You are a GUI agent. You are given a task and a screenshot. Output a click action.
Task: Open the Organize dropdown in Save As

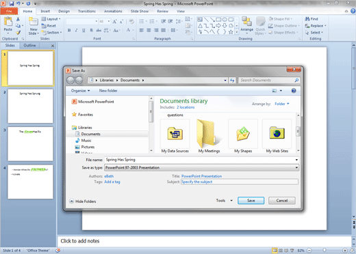[x=80, y=91]
